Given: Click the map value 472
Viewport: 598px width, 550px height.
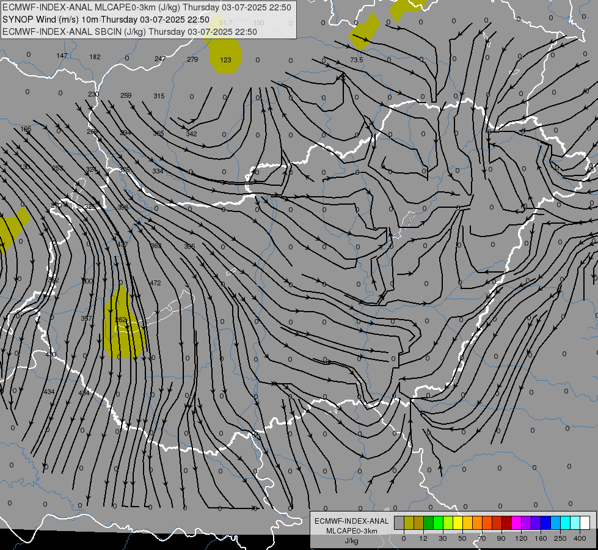Looking at the screenshot, I should [155, 283].
